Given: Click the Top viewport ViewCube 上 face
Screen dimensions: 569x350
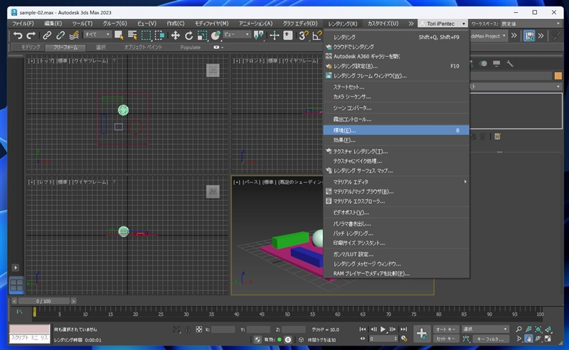Looking at the screenshot, I should point(213,70).
